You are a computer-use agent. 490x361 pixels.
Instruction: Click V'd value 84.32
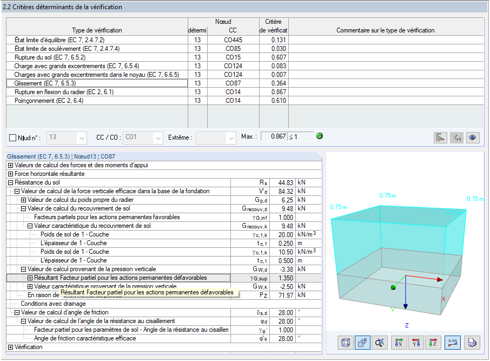(x=282, y=191)
